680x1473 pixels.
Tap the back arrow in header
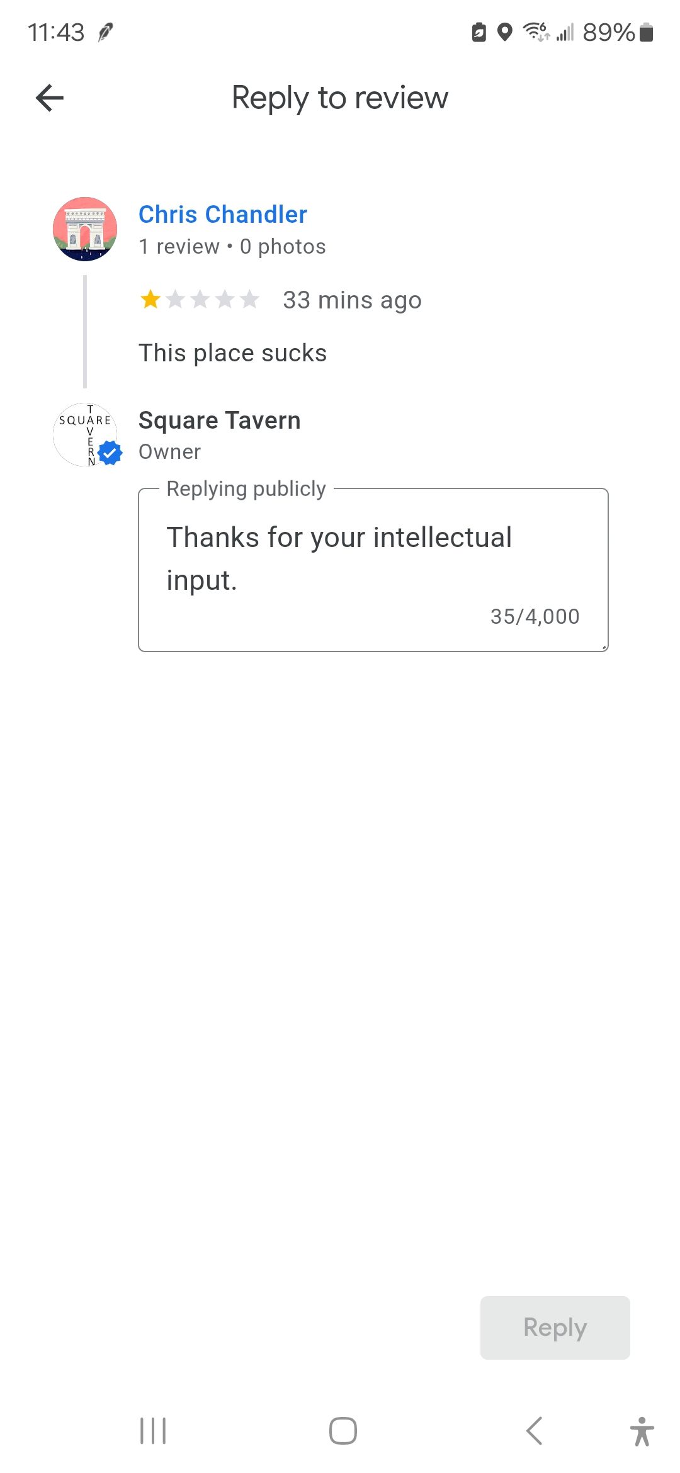point(50,98)
